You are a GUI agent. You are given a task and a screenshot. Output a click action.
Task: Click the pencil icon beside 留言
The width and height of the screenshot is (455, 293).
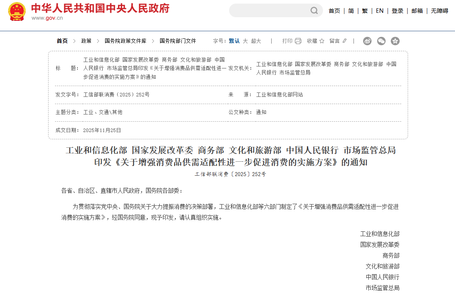[344, 41]
